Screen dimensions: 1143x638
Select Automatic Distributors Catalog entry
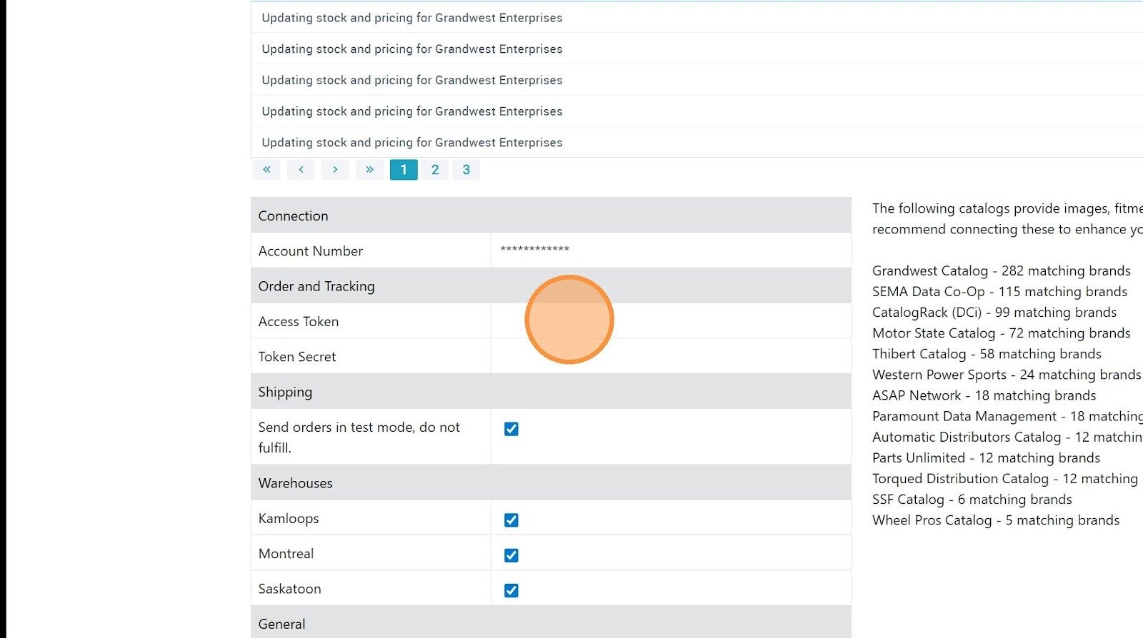(x=1007, y=437)
